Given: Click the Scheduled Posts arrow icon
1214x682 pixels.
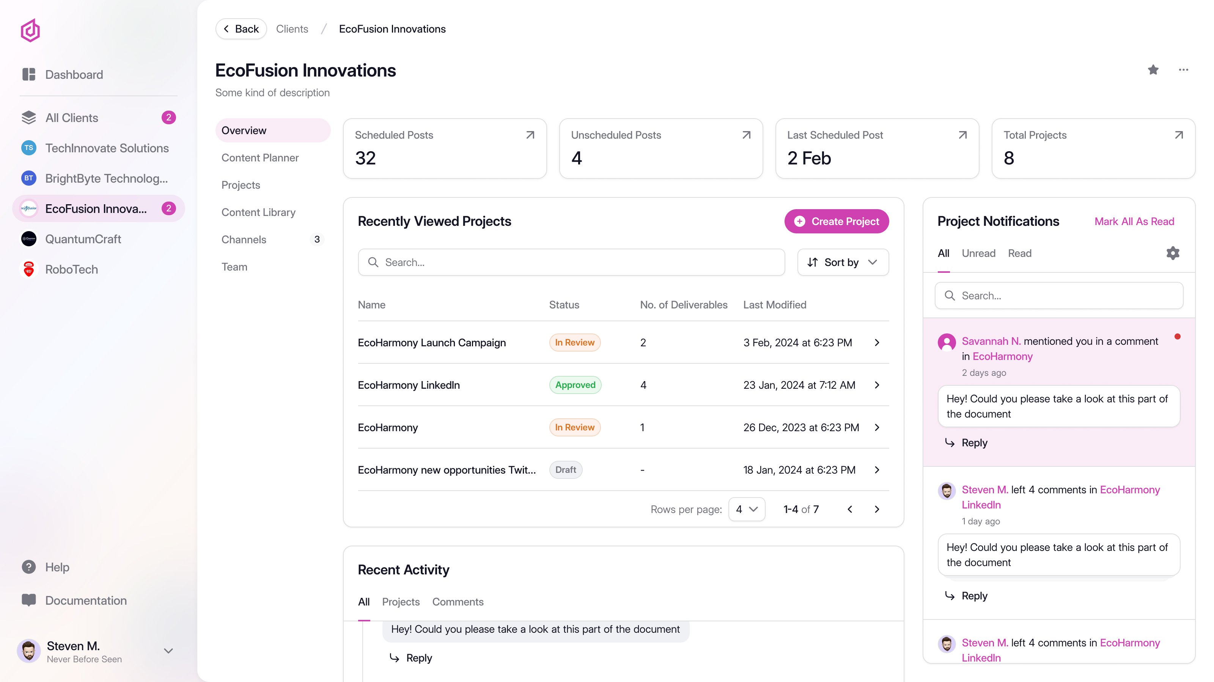Looking at the screenshot, I should click(x=530, y=135).
